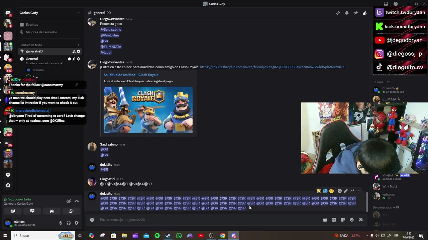This screenshot has width=428, height=240.
Task: Open Discover servers compass icon
Action: pyautogui.click(x=8, y=185)
